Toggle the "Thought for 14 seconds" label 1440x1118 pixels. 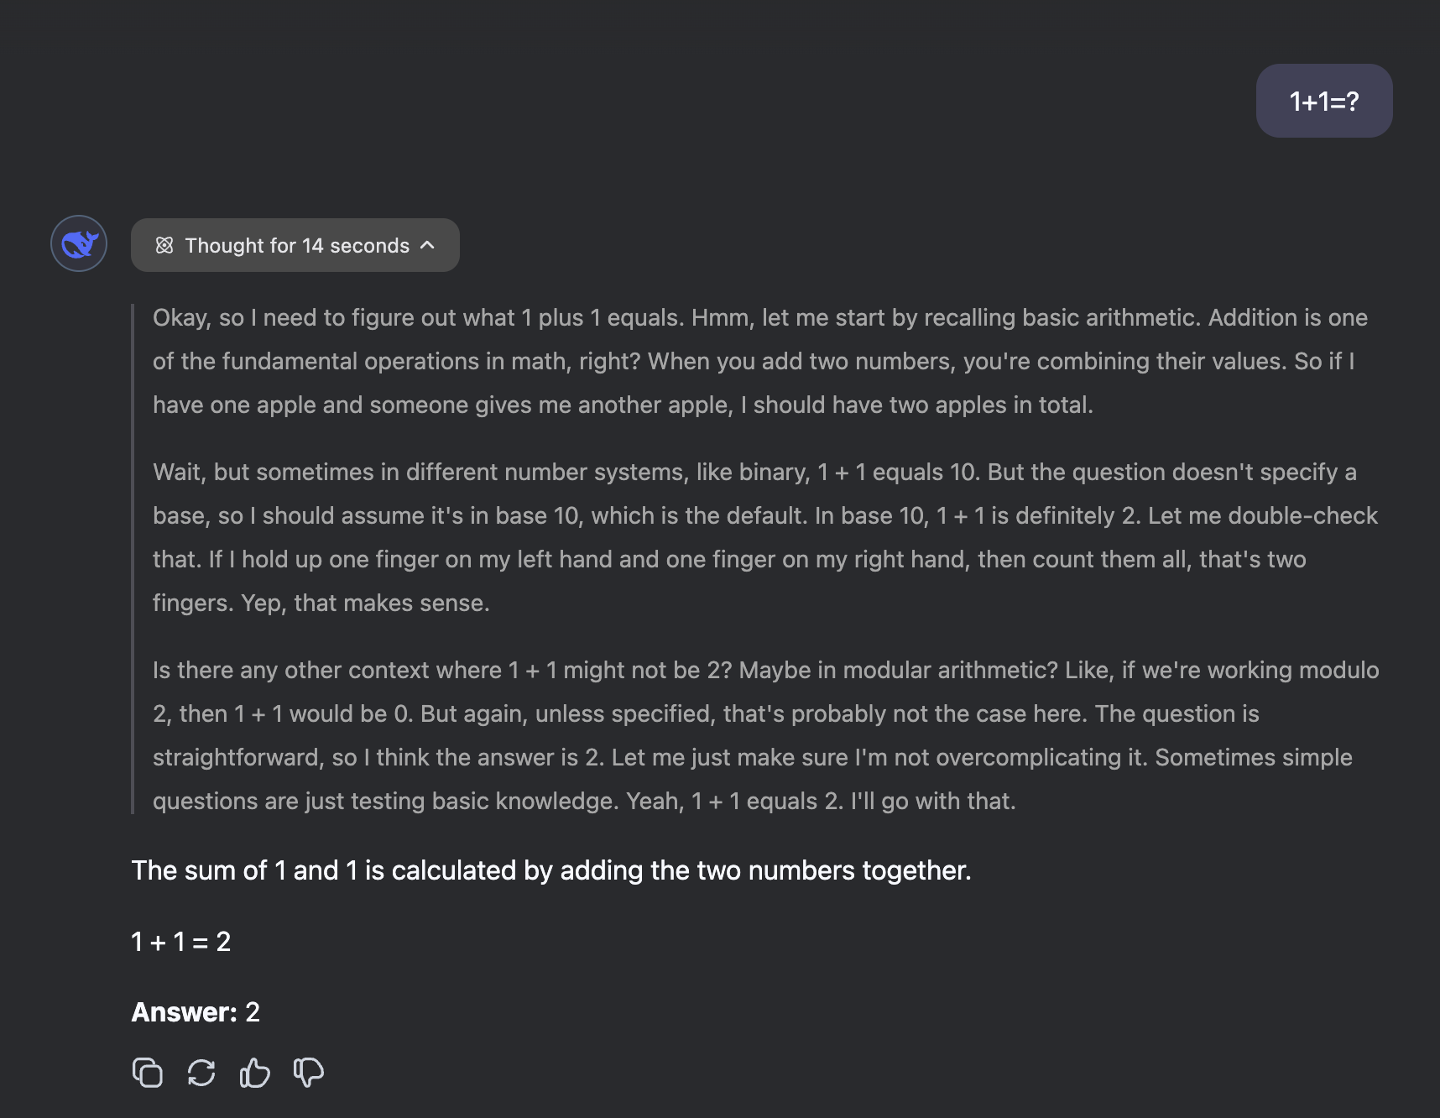(x=297, y=246)
